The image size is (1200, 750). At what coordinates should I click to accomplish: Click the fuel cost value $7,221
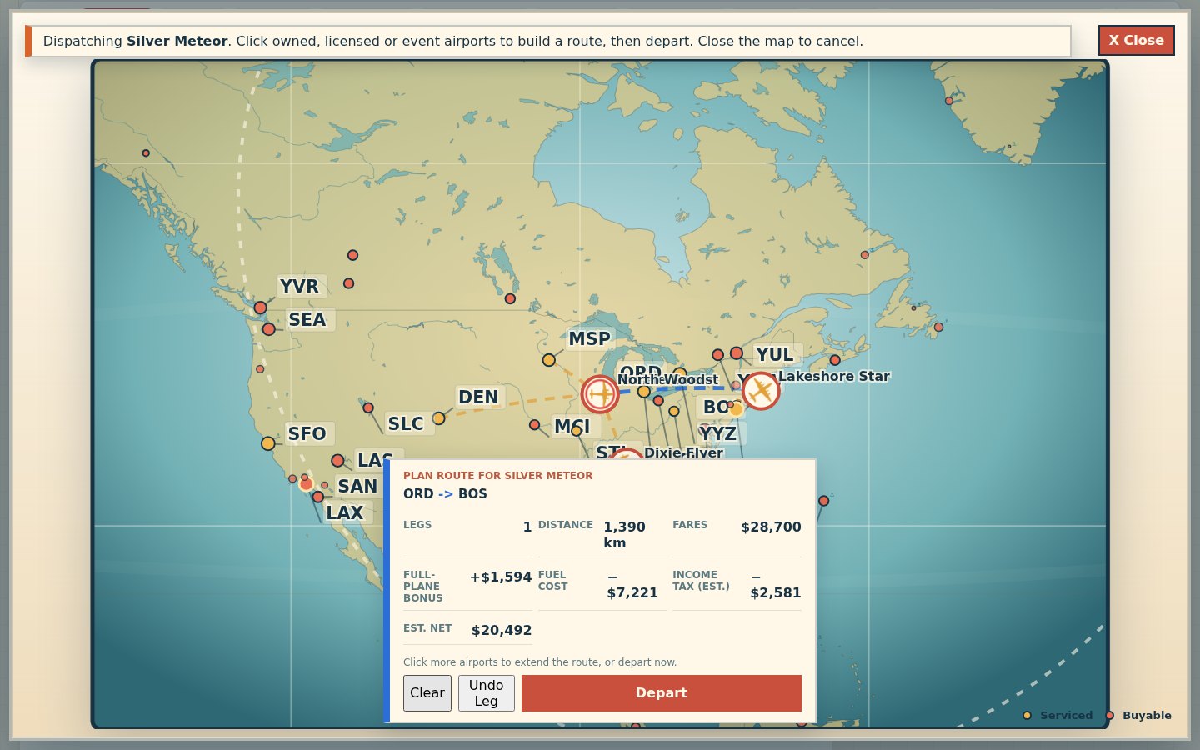pyautogui.click(x=632, y=585)
